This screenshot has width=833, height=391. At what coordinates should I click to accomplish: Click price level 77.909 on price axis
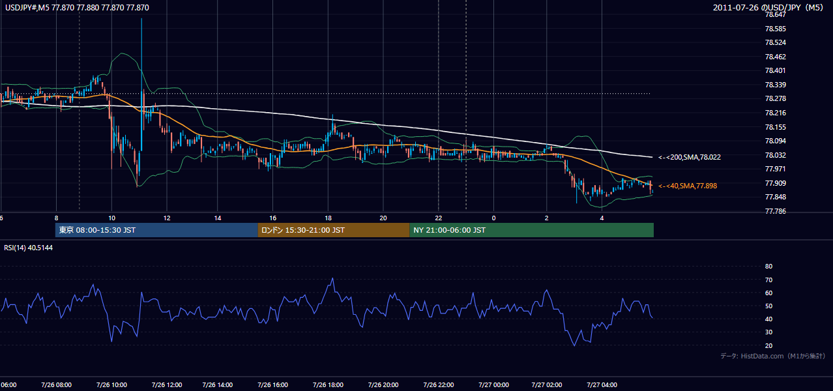[x=775, y=183]
